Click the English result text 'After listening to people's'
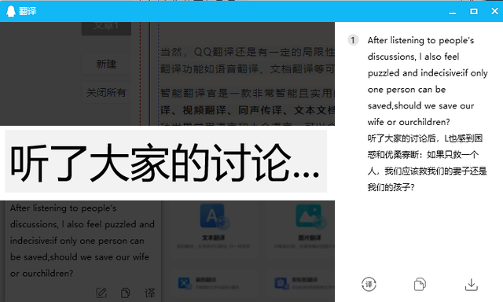 click(x=420, y=40)
